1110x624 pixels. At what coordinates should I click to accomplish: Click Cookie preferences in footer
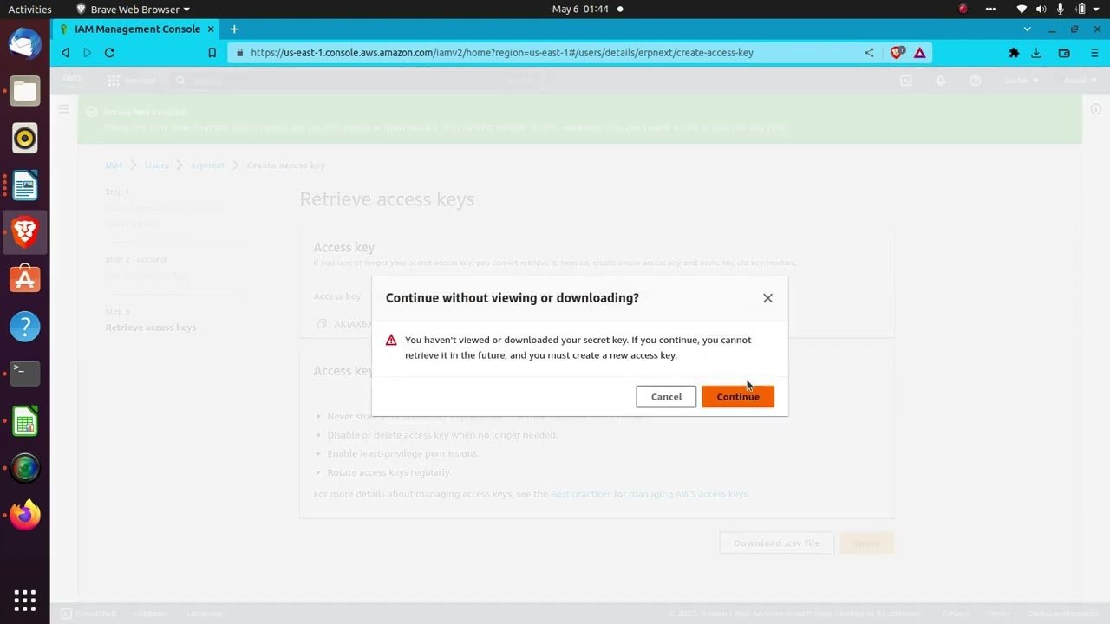1062,614
